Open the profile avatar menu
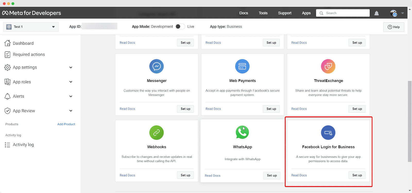This screenshot has width=412, height=193. pos(393,13)
